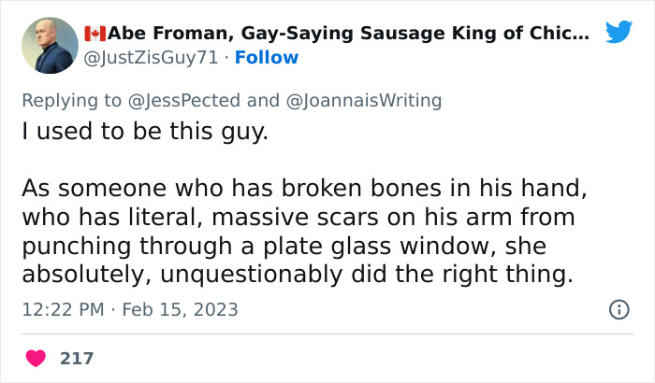View the 217 likes count
This screenshot has height=383, width=655.
click(77, 358)
